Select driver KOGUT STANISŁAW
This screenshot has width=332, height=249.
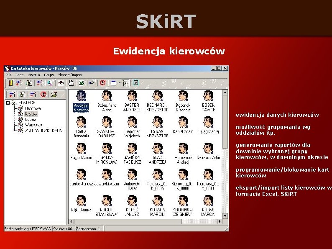107,206
